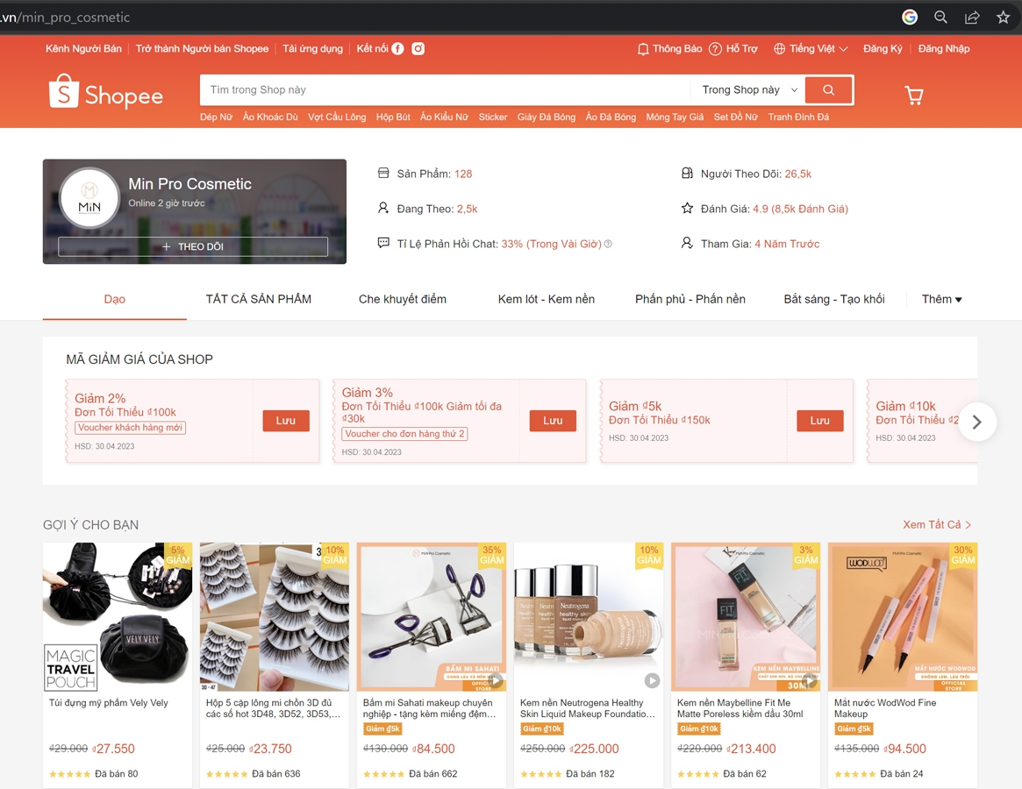Click the Sản Phẩm: 128 count
This screenshot has height=789, width=1022.
[434, 174]
